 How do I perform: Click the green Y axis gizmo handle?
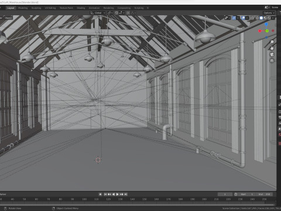267,31
